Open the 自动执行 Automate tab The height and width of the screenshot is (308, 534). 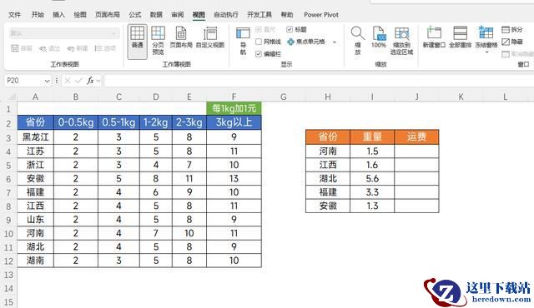click(226, 15)
